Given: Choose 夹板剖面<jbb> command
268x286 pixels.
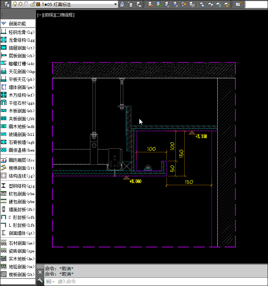Looking at the screenshot, I should pyautogui.click(x=18, y=119).
